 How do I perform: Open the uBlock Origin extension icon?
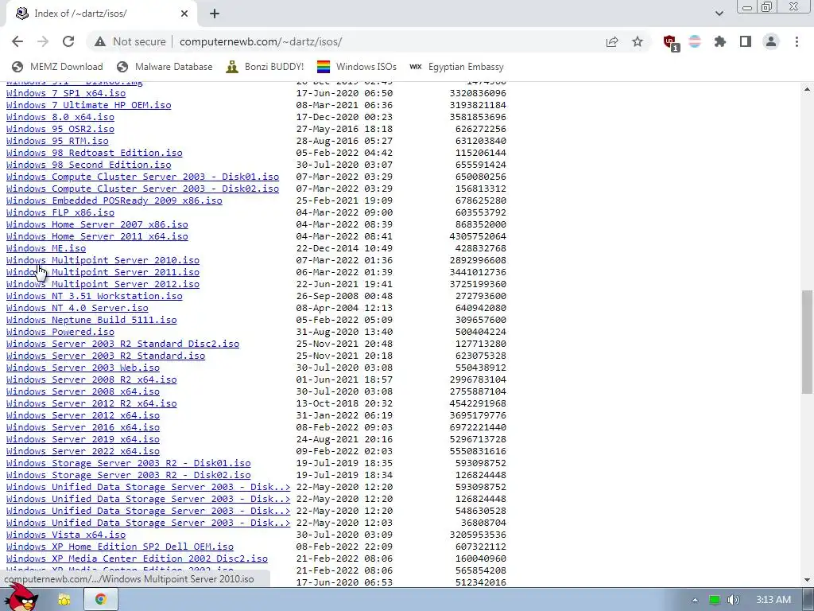(x=670, y=42)
